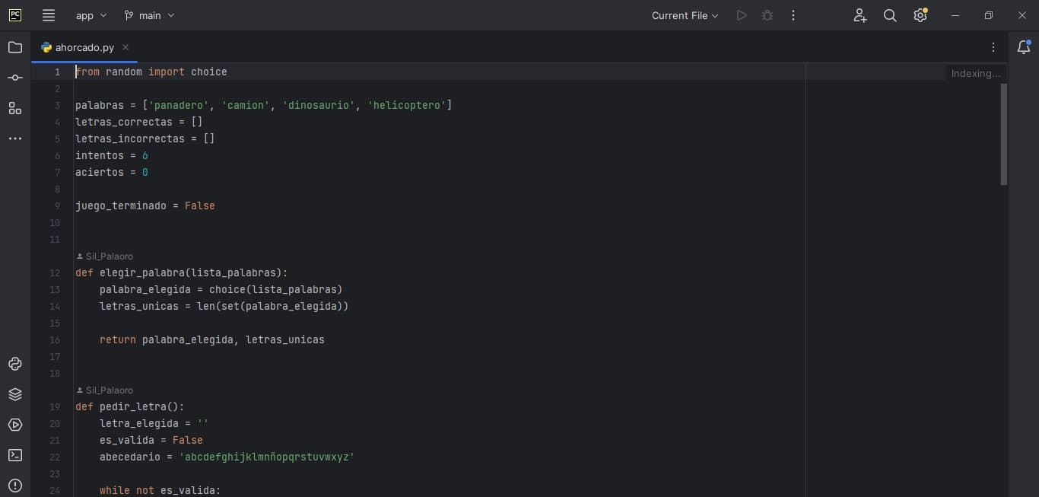Open the Python Console tool window

tap(15, 364)
